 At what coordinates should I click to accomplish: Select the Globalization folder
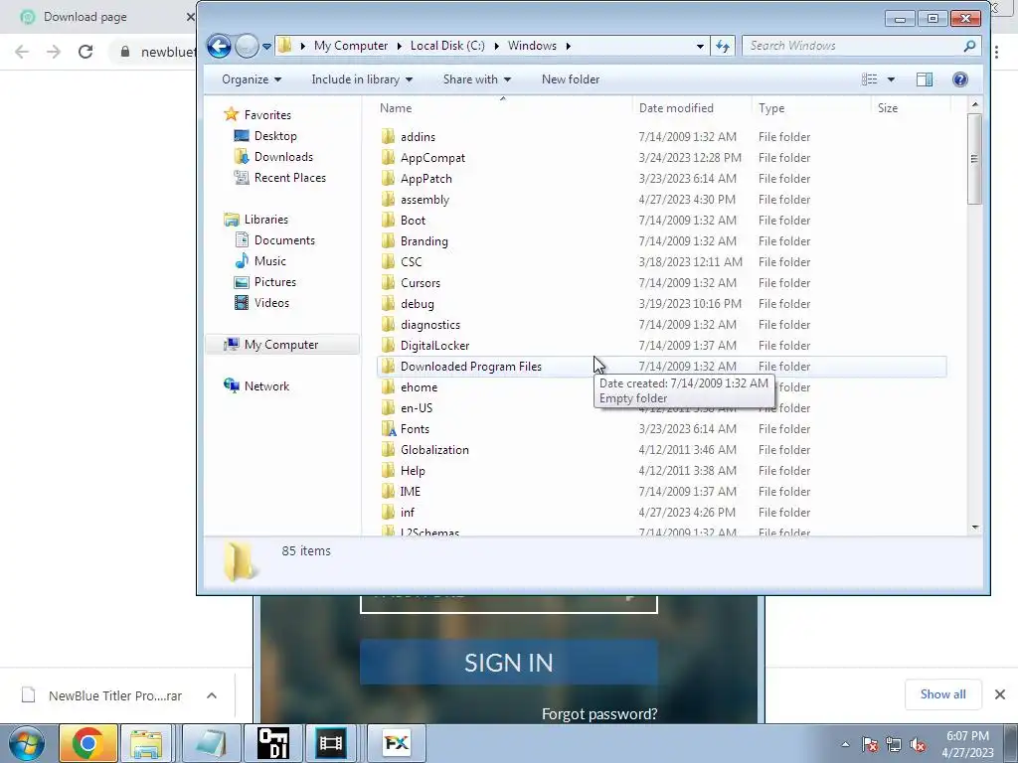click(434, 450)
